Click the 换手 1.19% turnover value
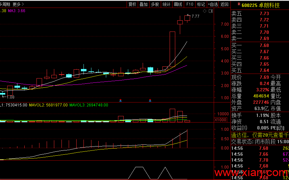The image size is (289, 180). pyautogui.click(x=263, y=115)
